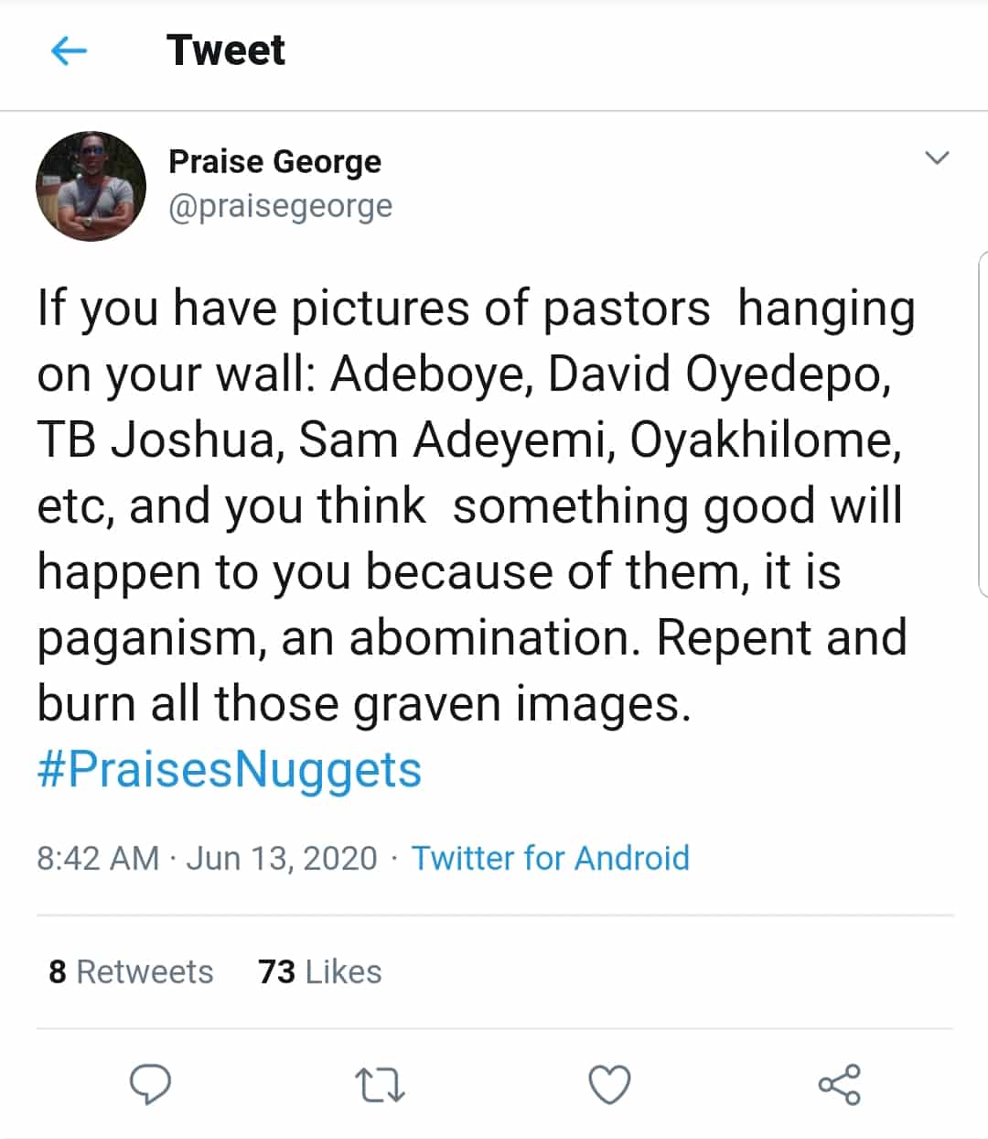Tap the name 'TB Joshua' in the tweet
Viewport: 988px width, 1139px height.
point(156,440)
